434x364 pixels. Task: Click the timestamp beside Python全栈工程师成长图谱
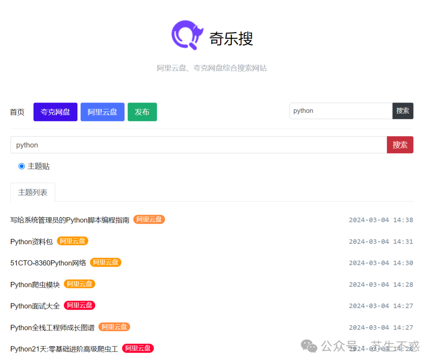tap(381, 327)
